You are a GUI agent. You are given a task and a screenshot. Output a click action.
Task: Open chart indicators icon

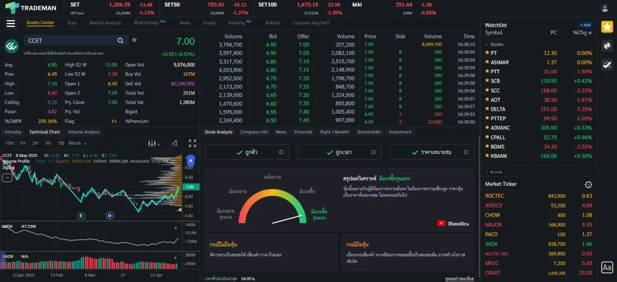pyautogui.click(x=174, y=143)
